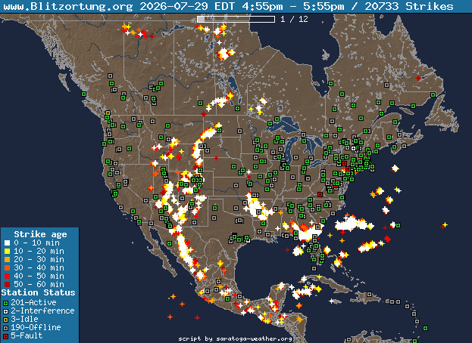Click the white Interference station legend icon
The width and height of the screenshot is (472, 343).
5,311
